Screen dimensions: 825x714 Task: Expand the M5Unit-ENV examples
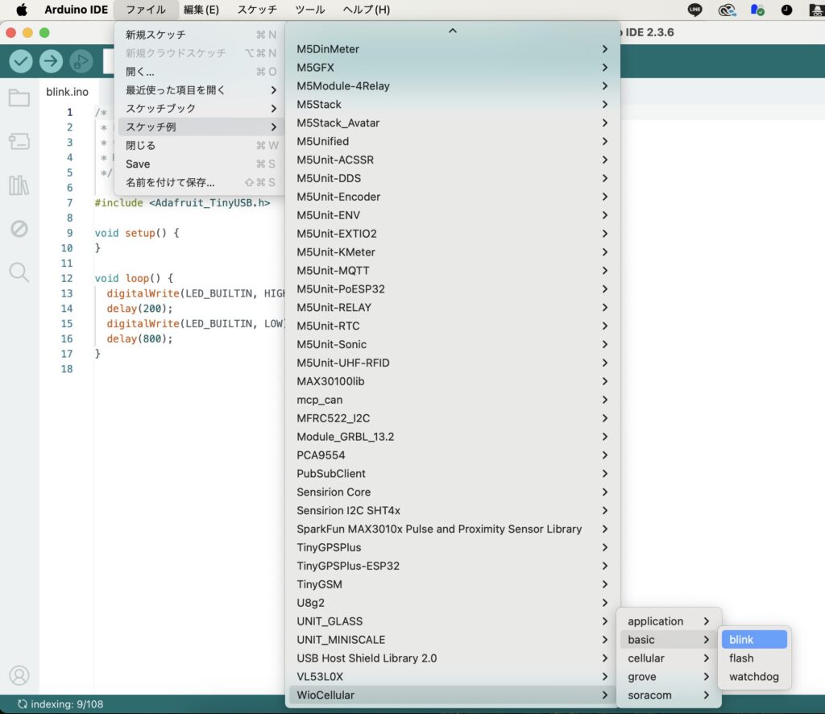point(453,215)
